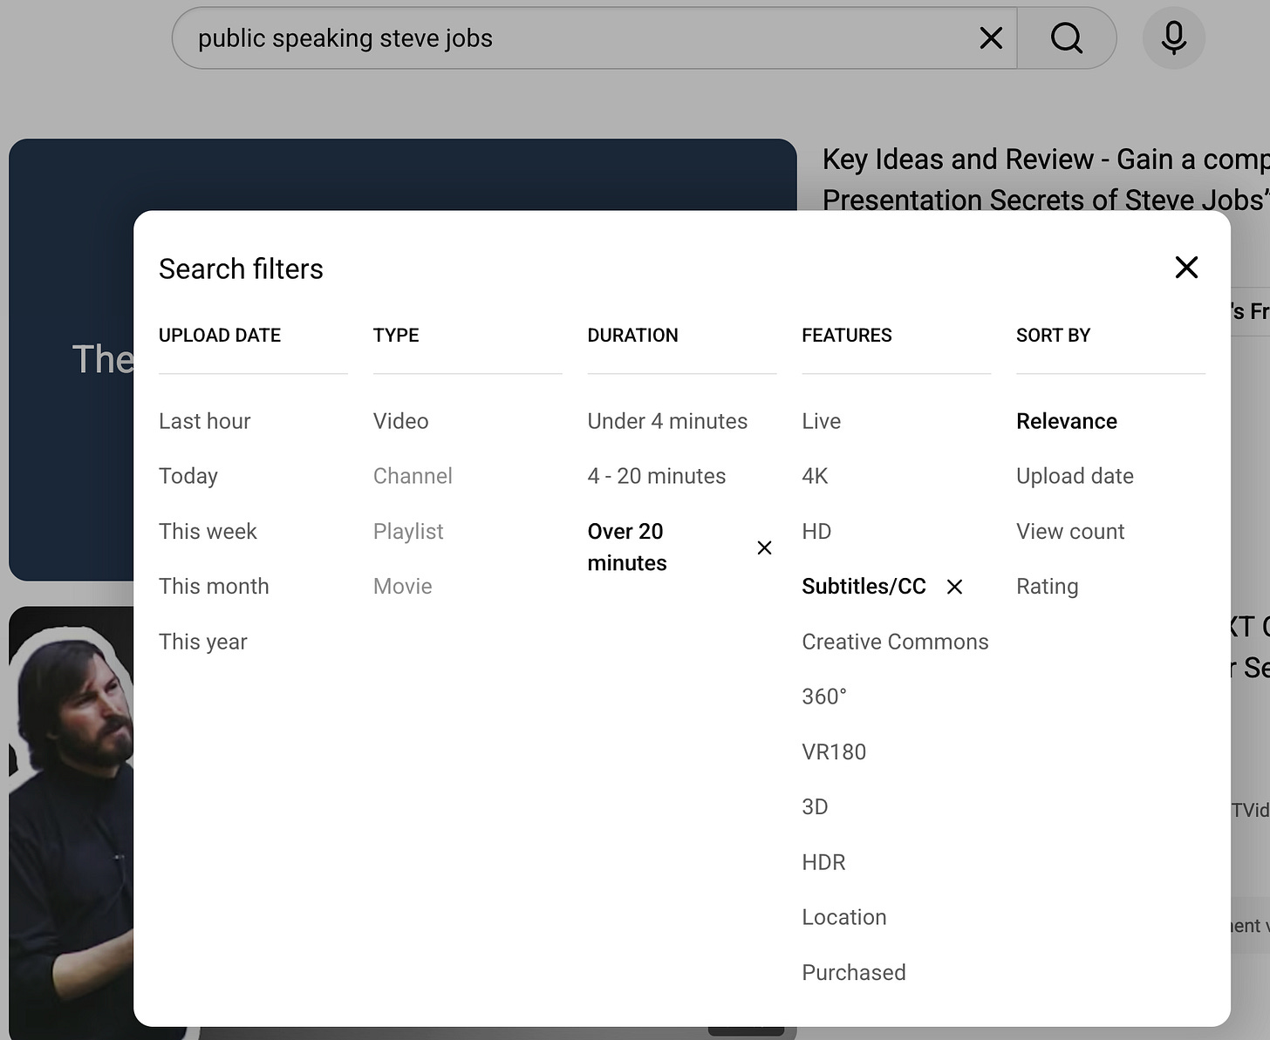Filter by VR180 feature
The width and height of the screenshot is (1270, 1040).
(x=834, y=751)
